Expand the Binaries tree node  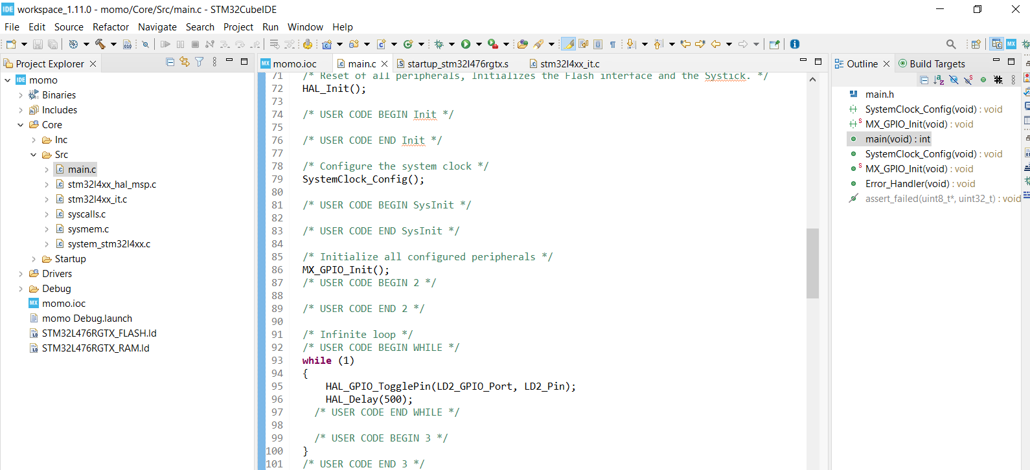[x=21, y=95]
